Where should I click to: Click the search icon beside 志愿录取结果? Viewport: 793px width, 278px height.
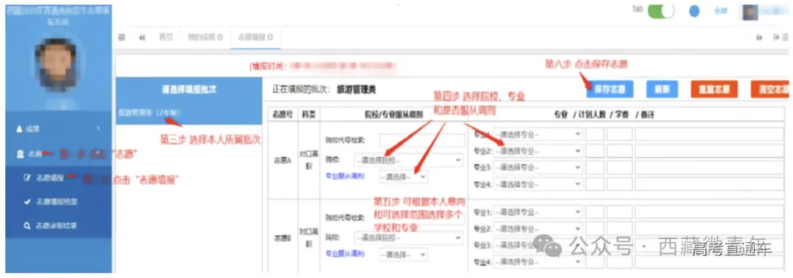(x=28, y=225)
